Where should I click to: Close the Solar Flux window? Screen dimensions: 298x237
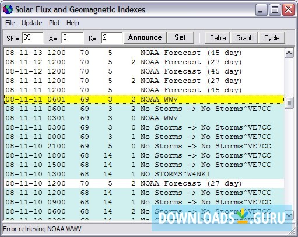(288, 10)
